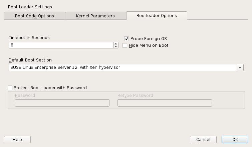252x147 pixels.
Task: Decrease timeout with the spinner down arrow
Action: pos(116,47)
